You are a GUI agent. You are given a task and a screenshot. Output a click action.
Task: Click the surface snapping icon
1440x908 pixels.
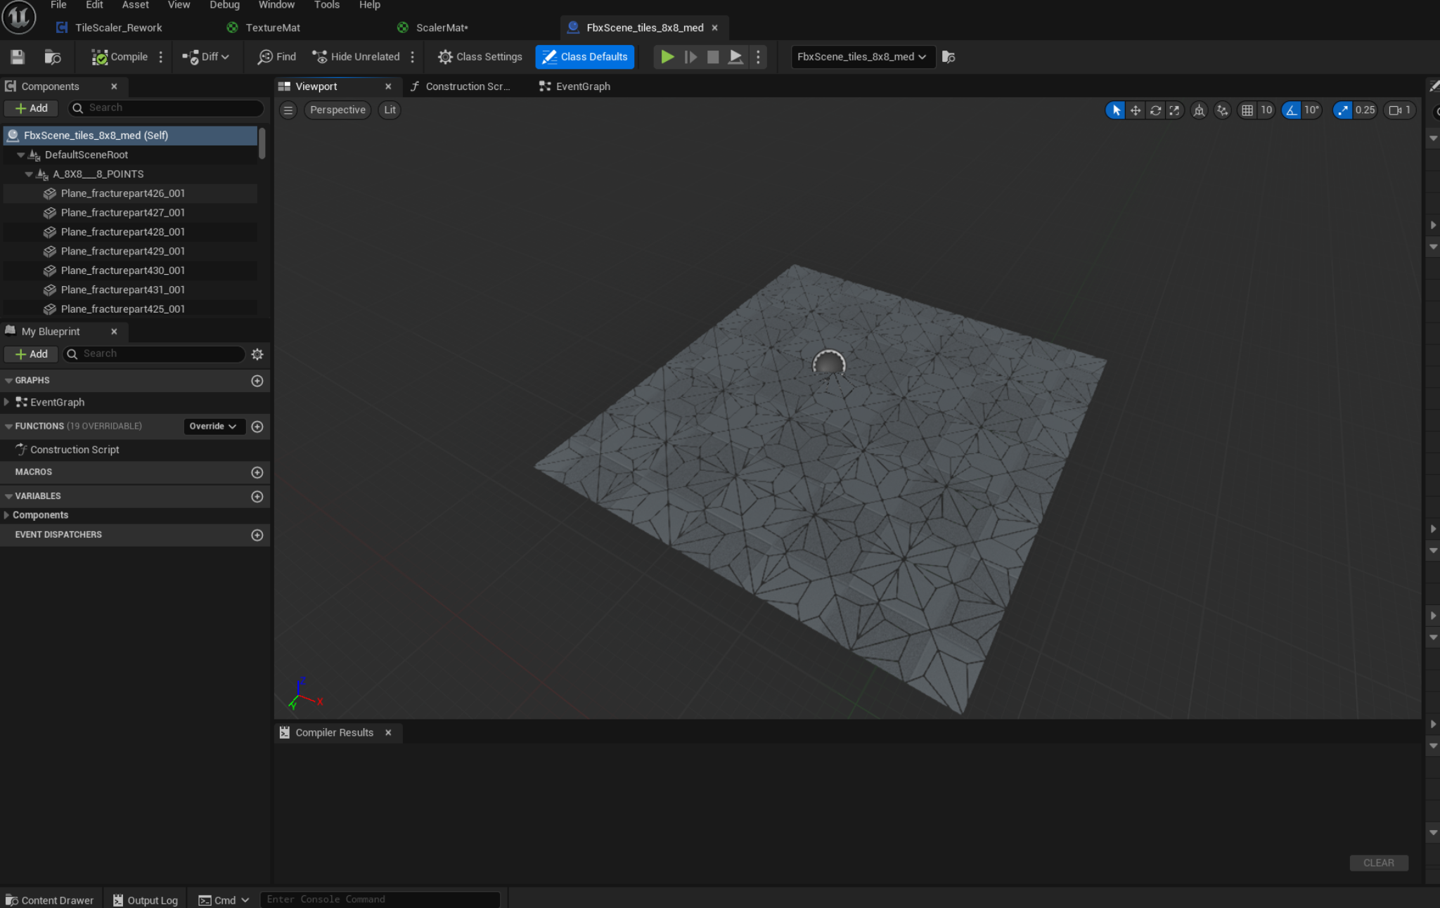click(1223, 110)
